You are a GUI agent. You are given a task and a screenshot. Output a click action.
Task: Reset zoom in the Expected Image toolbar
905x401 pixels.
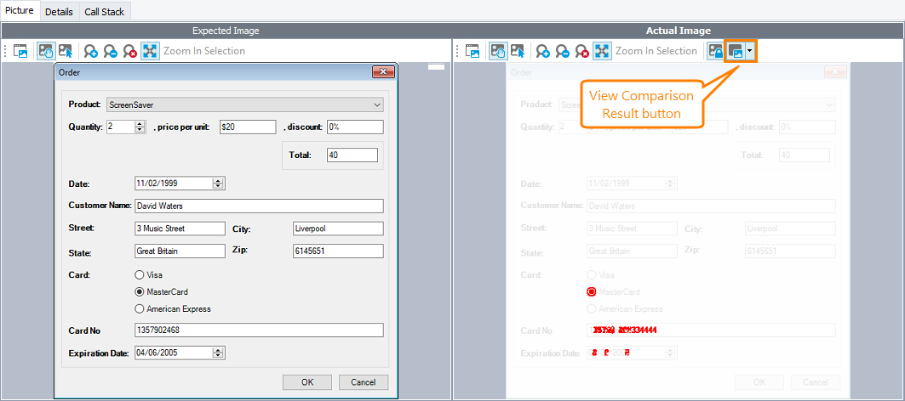tap(129, 51)
